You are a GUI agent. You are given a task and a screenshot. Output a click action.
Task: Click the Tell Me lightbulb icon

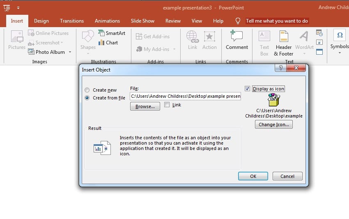[238, 21]
